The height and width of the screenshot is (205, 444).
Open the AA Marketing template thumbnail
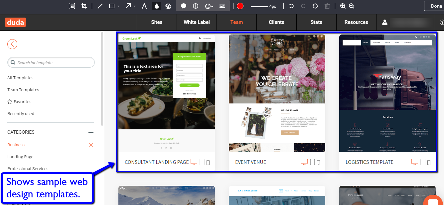(x=277, y=195)
